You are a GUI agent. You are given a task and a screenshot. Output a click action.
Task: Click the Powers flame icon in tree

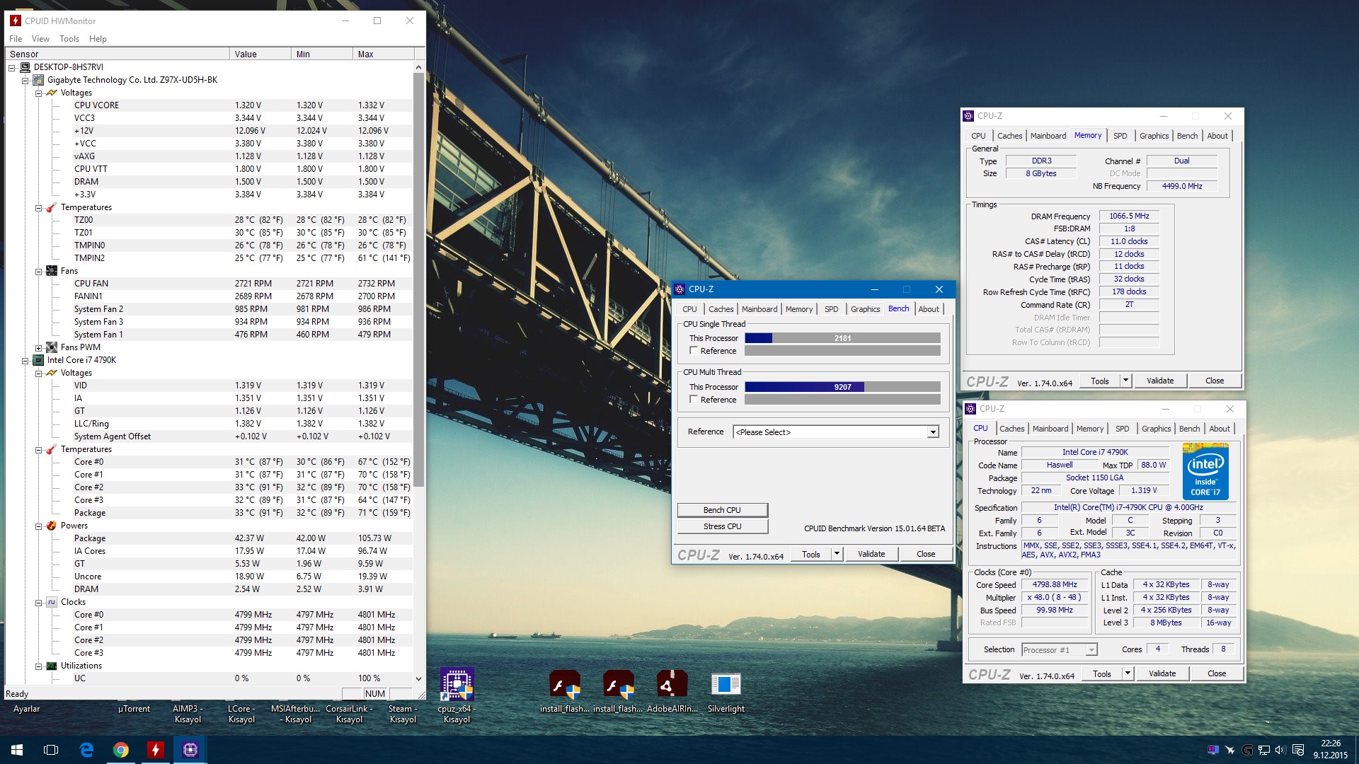pos(52,526)
